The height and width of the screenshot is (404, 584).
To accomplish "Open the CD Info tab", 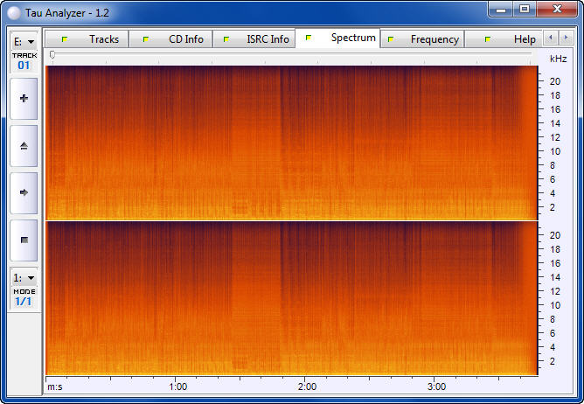I will point(175,39).
